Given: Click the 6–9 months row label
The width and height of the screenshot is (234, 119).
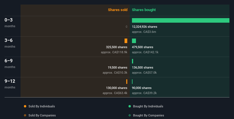Looking at the screenshot, I should point(10,63).
